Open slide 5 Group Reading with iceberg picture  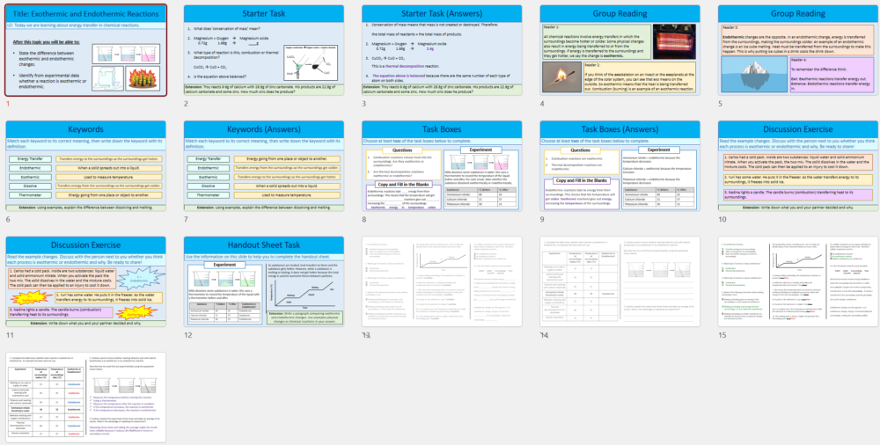[798, 50]
